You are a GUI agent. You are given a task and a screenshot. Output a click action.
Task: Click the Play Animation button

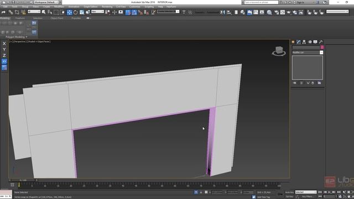point(330,192)
